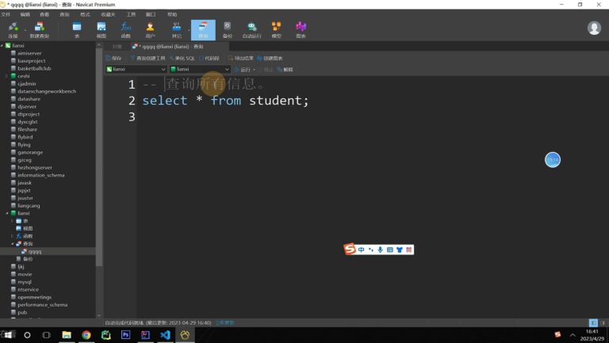The height and width of the screenshot is (343, 609).
Task: Click the shirt skin icon on the IME bar
Action: pos(400,250)
